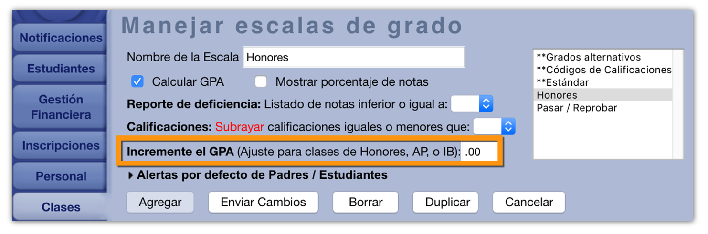Open the Notificaciones sidebar tab
Viewport: 708px width, 234px height.
tap(61, 38)
